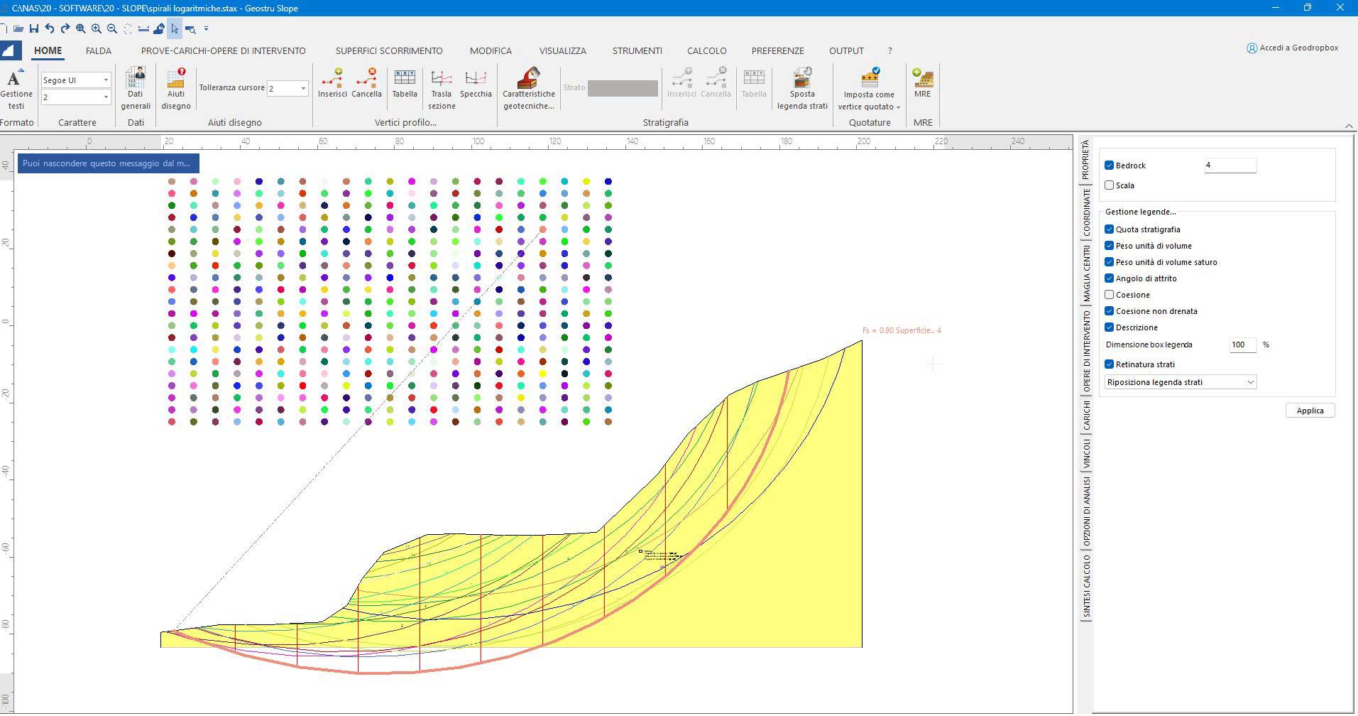Image resolution: width=1358 pixels, height=716 pixels.
Task: Enable the Coesione checkbox
Action: [1109, 295]
